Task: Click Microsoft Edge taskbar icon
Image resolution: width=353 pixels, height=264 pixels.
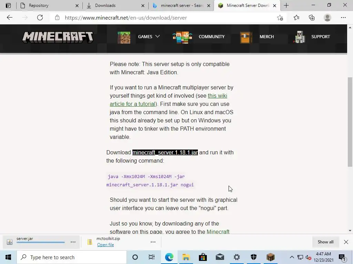Action: point(169,257)
